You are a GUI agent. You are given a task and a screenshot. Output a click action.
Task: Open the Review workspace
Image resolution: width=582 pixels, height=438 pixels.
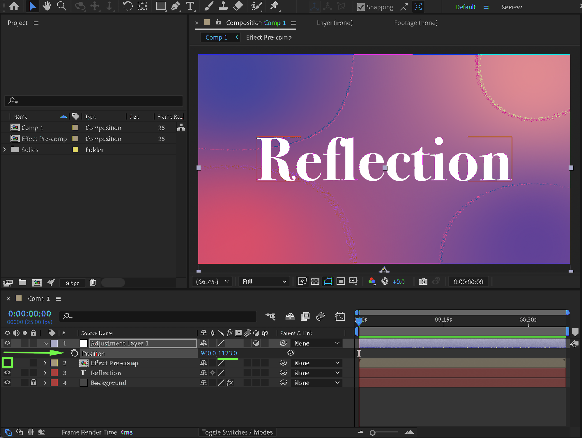[x=511, y=7]
